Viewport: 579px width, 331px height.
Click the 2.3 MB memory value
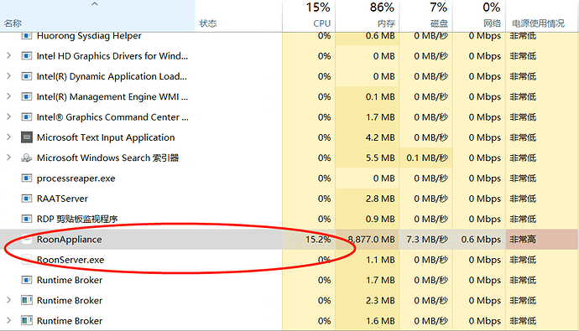click(x=380, y=300)
